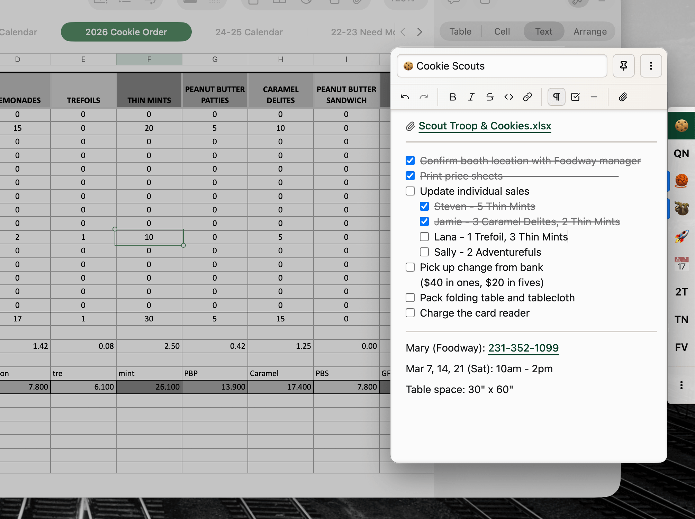Toggle bold formatting in note toolbar
695x519 pixels.
click(452, 97)
